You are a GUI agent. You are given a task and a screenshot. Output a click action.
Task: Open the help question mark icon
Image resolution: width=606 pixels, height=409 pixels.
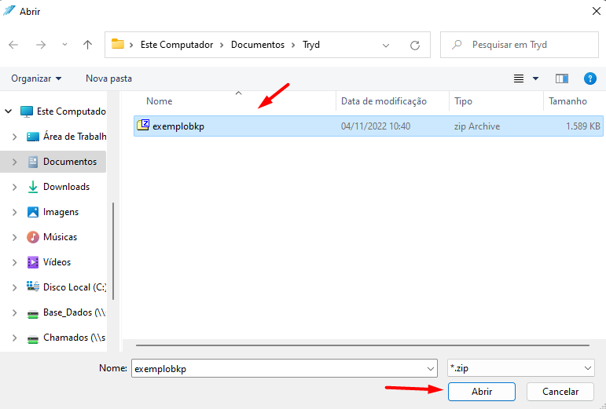pyautogui.click(x=589, y=79)
